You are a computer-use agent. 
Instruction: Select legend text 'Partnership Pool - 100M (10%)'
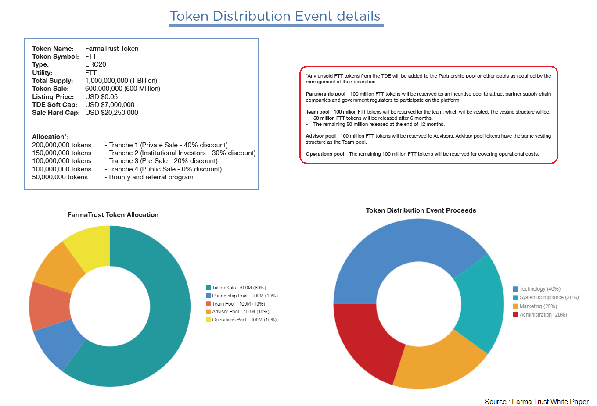245,296
